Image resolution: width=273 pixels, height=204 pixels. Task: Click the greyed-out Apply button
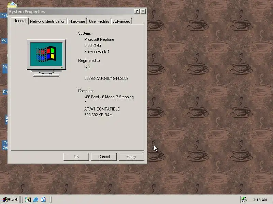pyautogui.click(x=131, y=157)
